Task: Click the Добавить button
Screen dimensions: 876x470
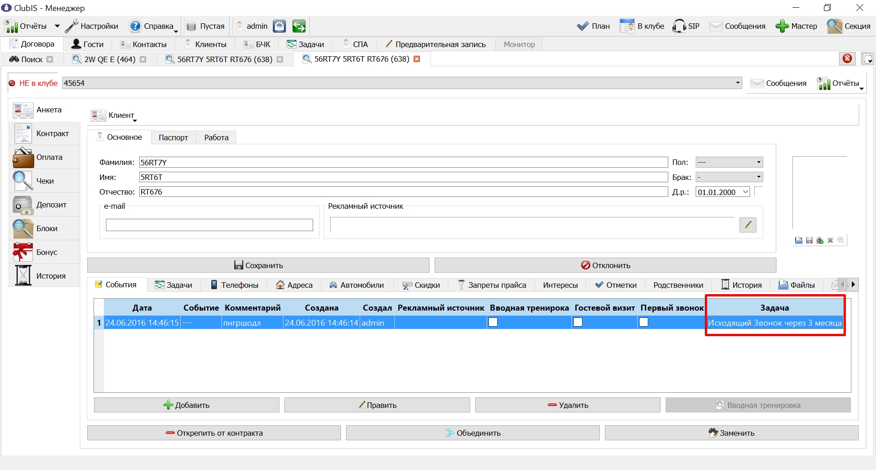Action: coord(186,405)
